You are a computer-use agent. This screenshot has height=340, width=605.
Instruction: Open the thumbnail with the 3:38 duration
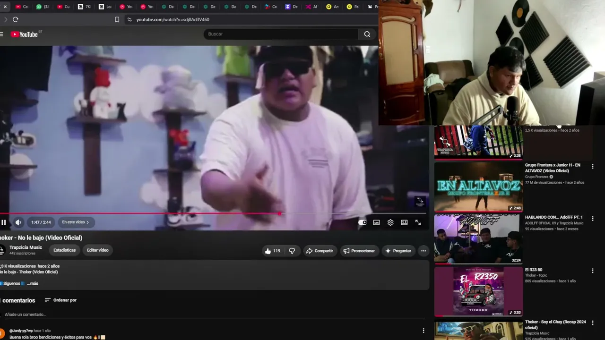(x=478, y=142)
